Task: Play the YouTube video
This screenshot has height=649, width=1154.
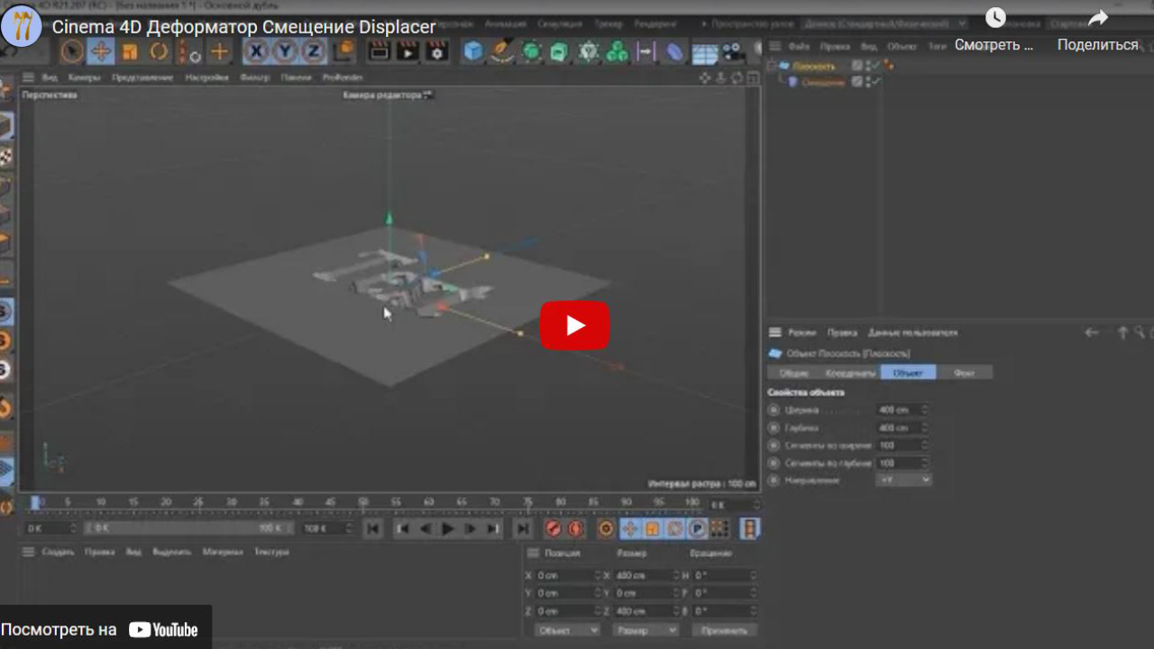Action: click(574, 325)
